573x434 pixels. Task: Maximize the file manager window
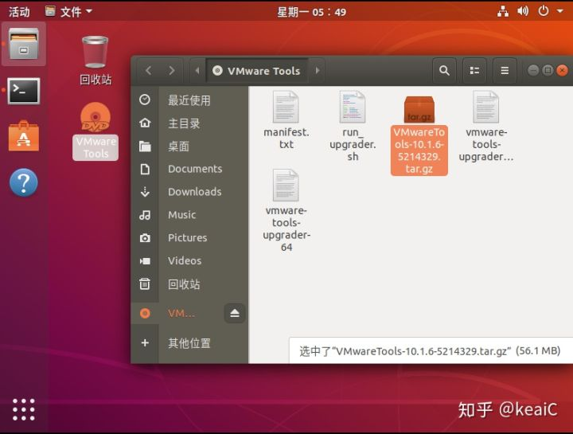(x=548, y=70)
